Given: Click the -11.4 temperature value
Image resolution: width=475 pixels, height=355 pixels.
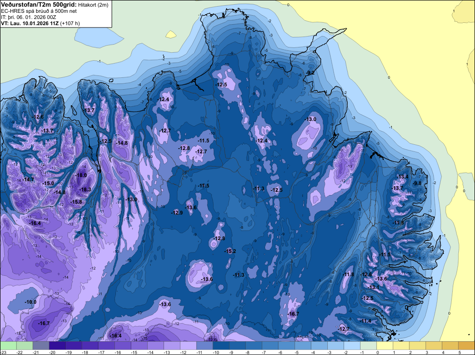Looking at the screenshot, I should (x=366, y=321).
